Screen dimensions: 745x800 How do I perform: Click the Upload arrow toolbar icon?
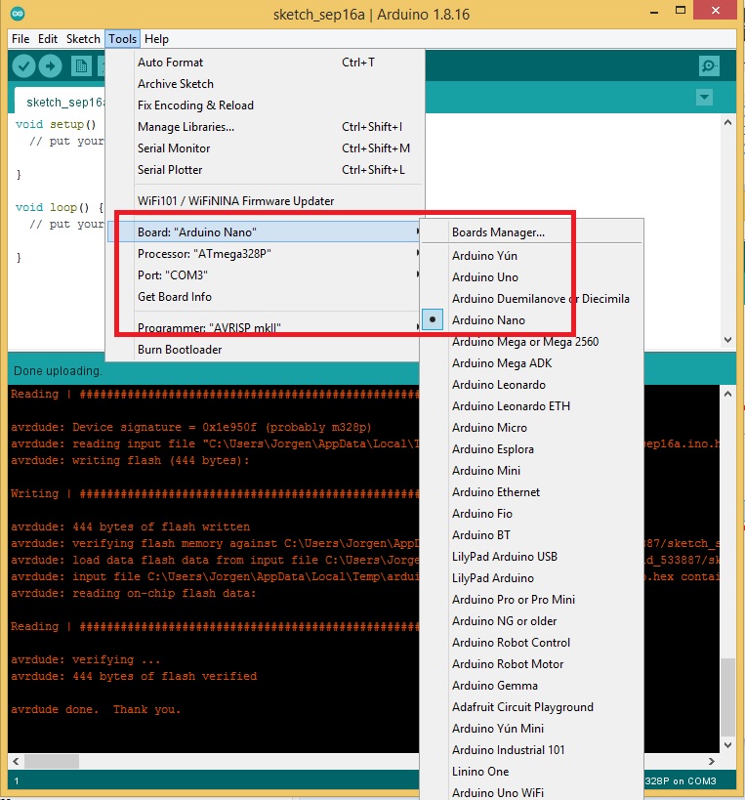(50, 65)
